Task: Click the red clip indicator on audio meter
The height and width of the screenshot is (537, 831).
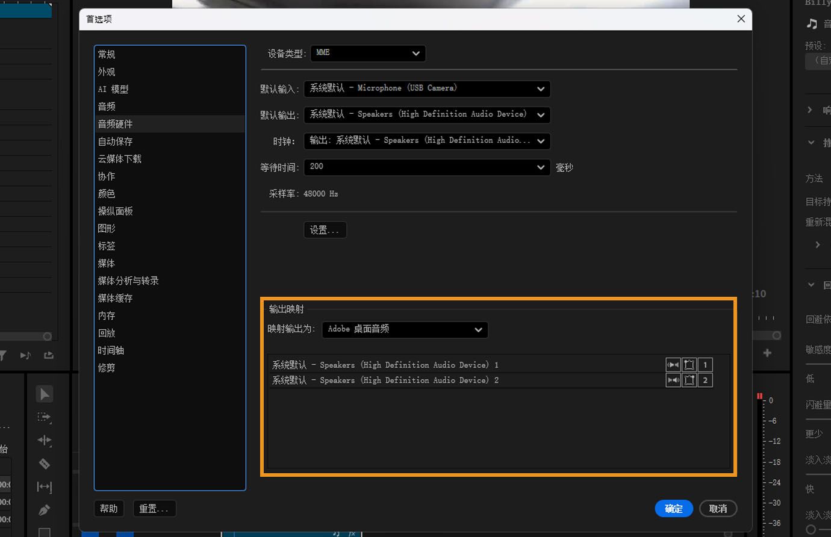Action: pyautogui.click(x=760, y=396)
